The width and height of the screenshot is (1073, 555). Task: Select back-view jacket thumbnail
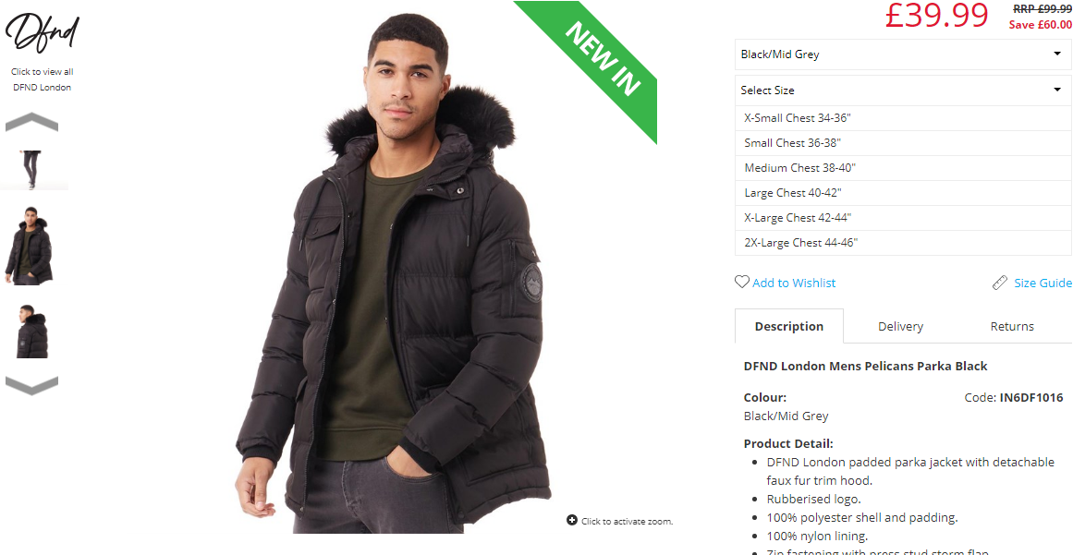(31, 332)
